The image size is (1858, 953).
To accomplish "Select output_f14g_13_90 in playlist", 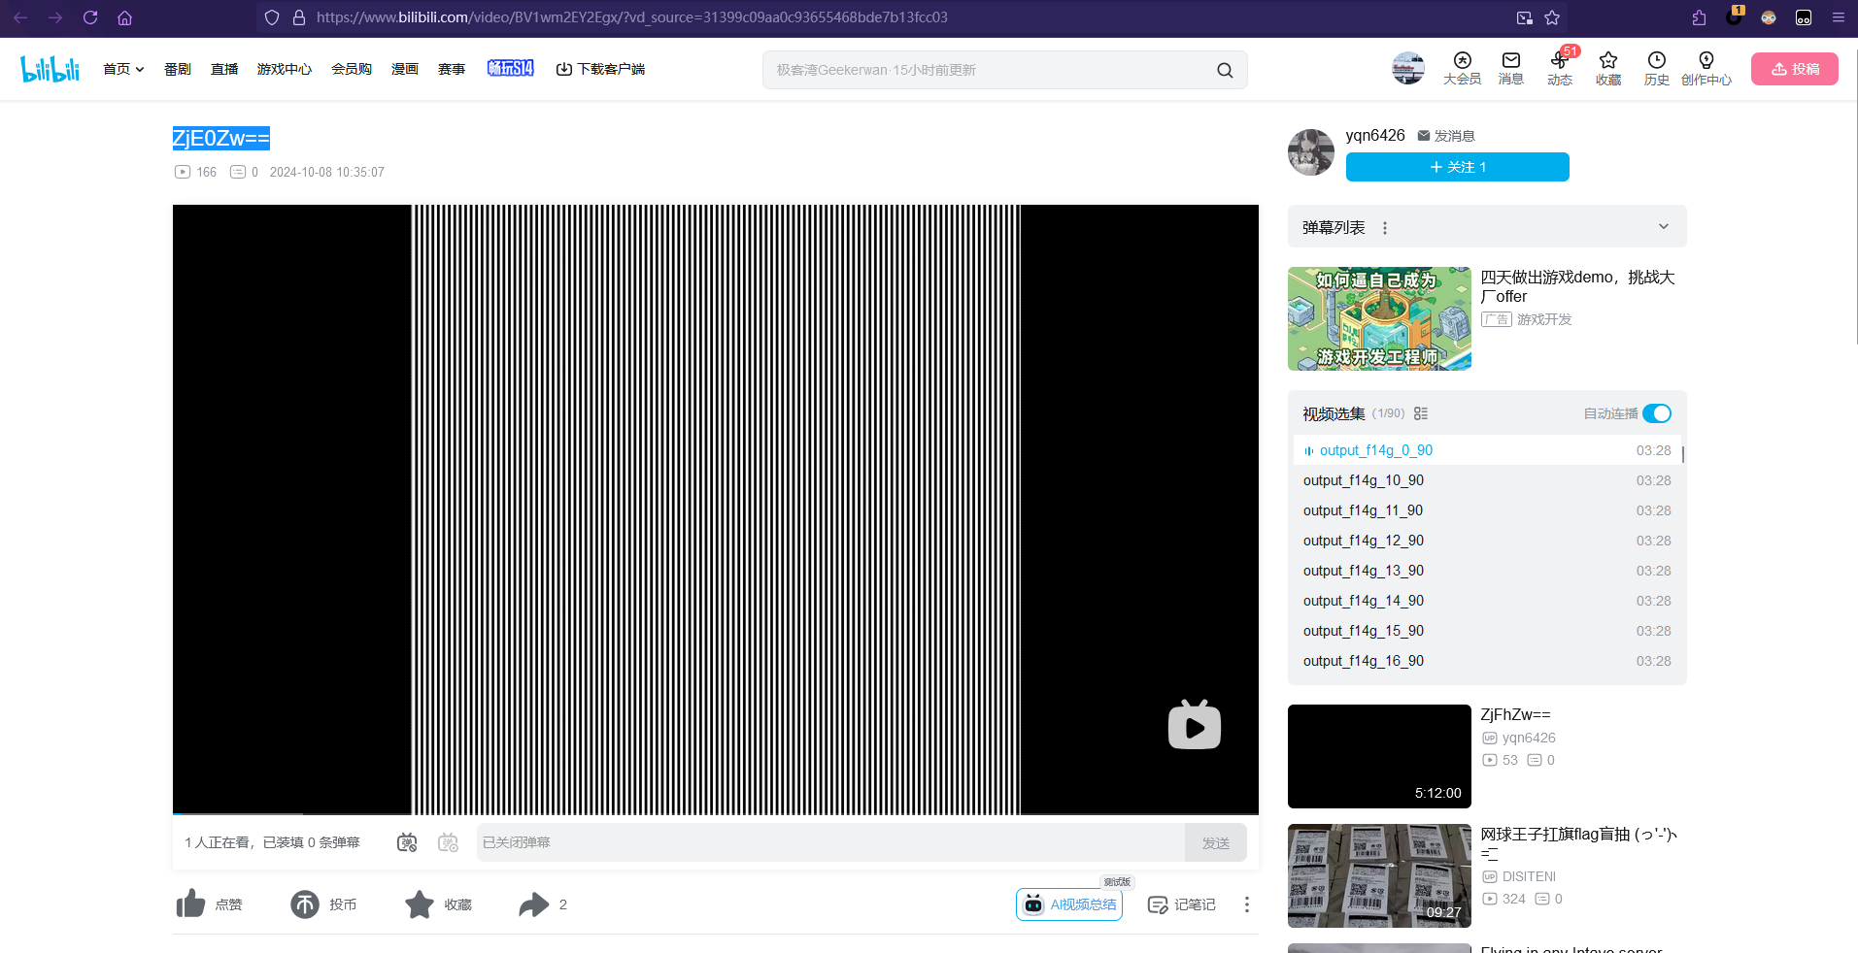I will pos(1487,571).
